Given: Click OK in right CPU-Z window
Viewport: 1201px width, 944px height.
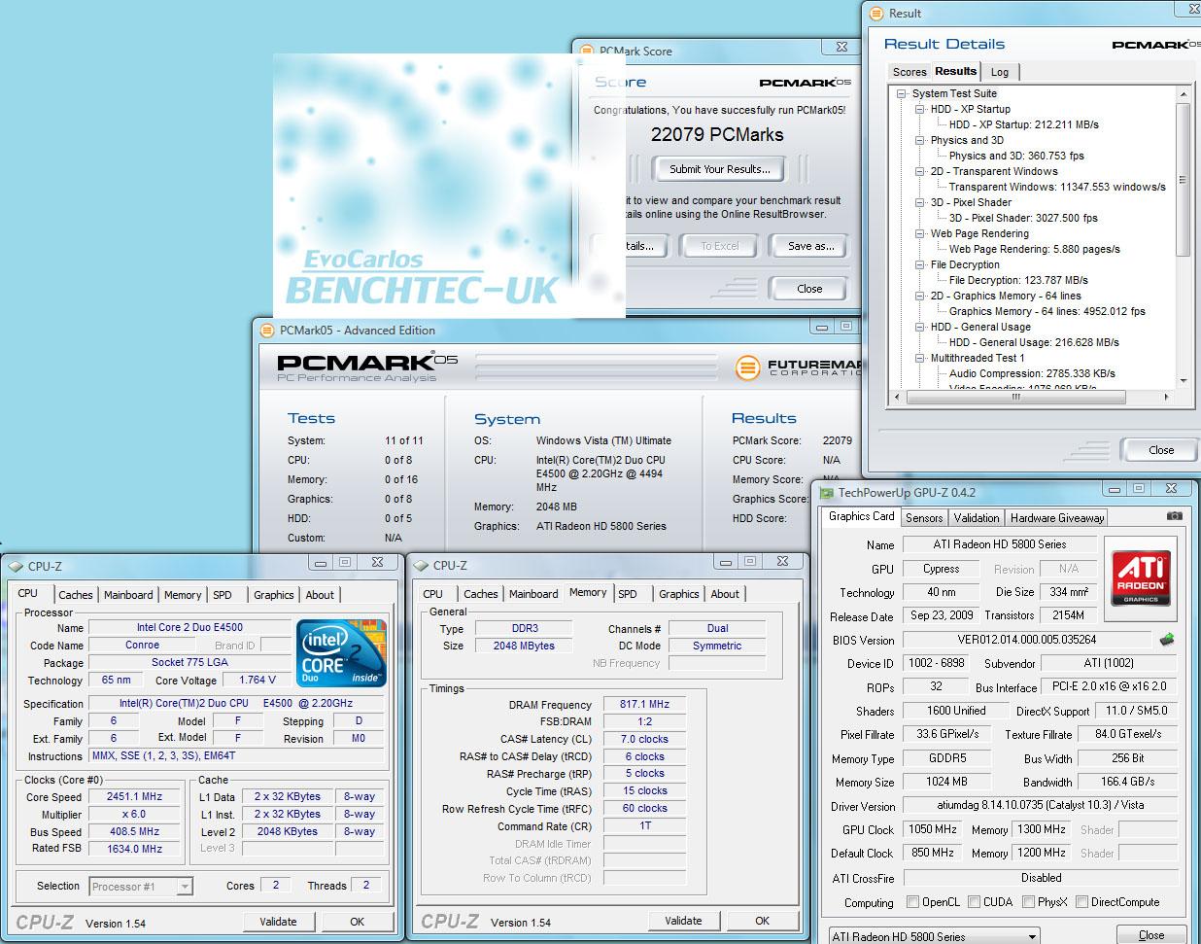Looking at the screenshot, I should point(762,921).
